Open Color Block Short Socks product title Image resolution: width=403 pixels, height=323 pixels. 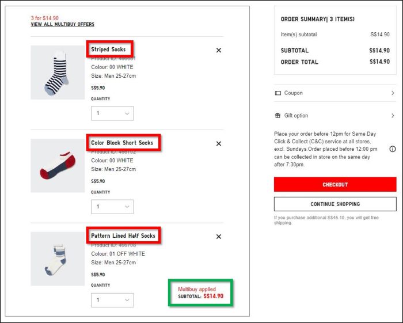[x=122, y=143]
